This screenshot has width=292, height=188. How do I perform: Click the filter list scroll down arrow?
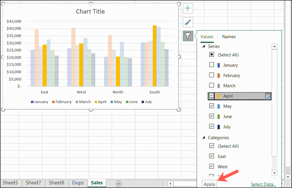point(274,173)
